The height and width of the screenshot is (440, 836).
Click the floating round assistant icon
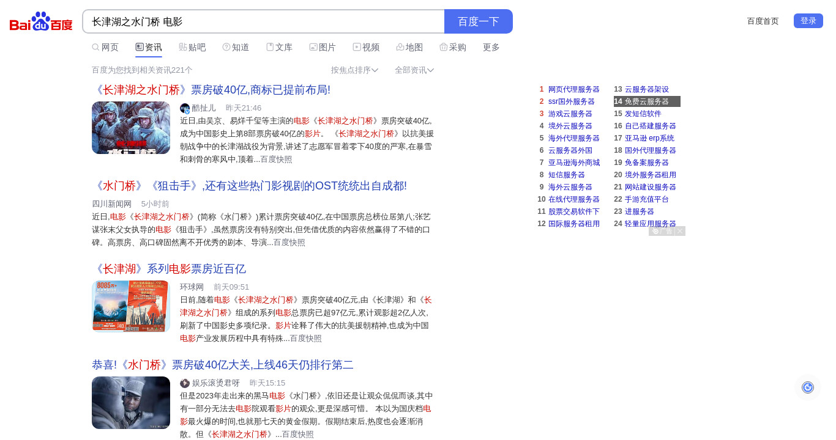808,387
